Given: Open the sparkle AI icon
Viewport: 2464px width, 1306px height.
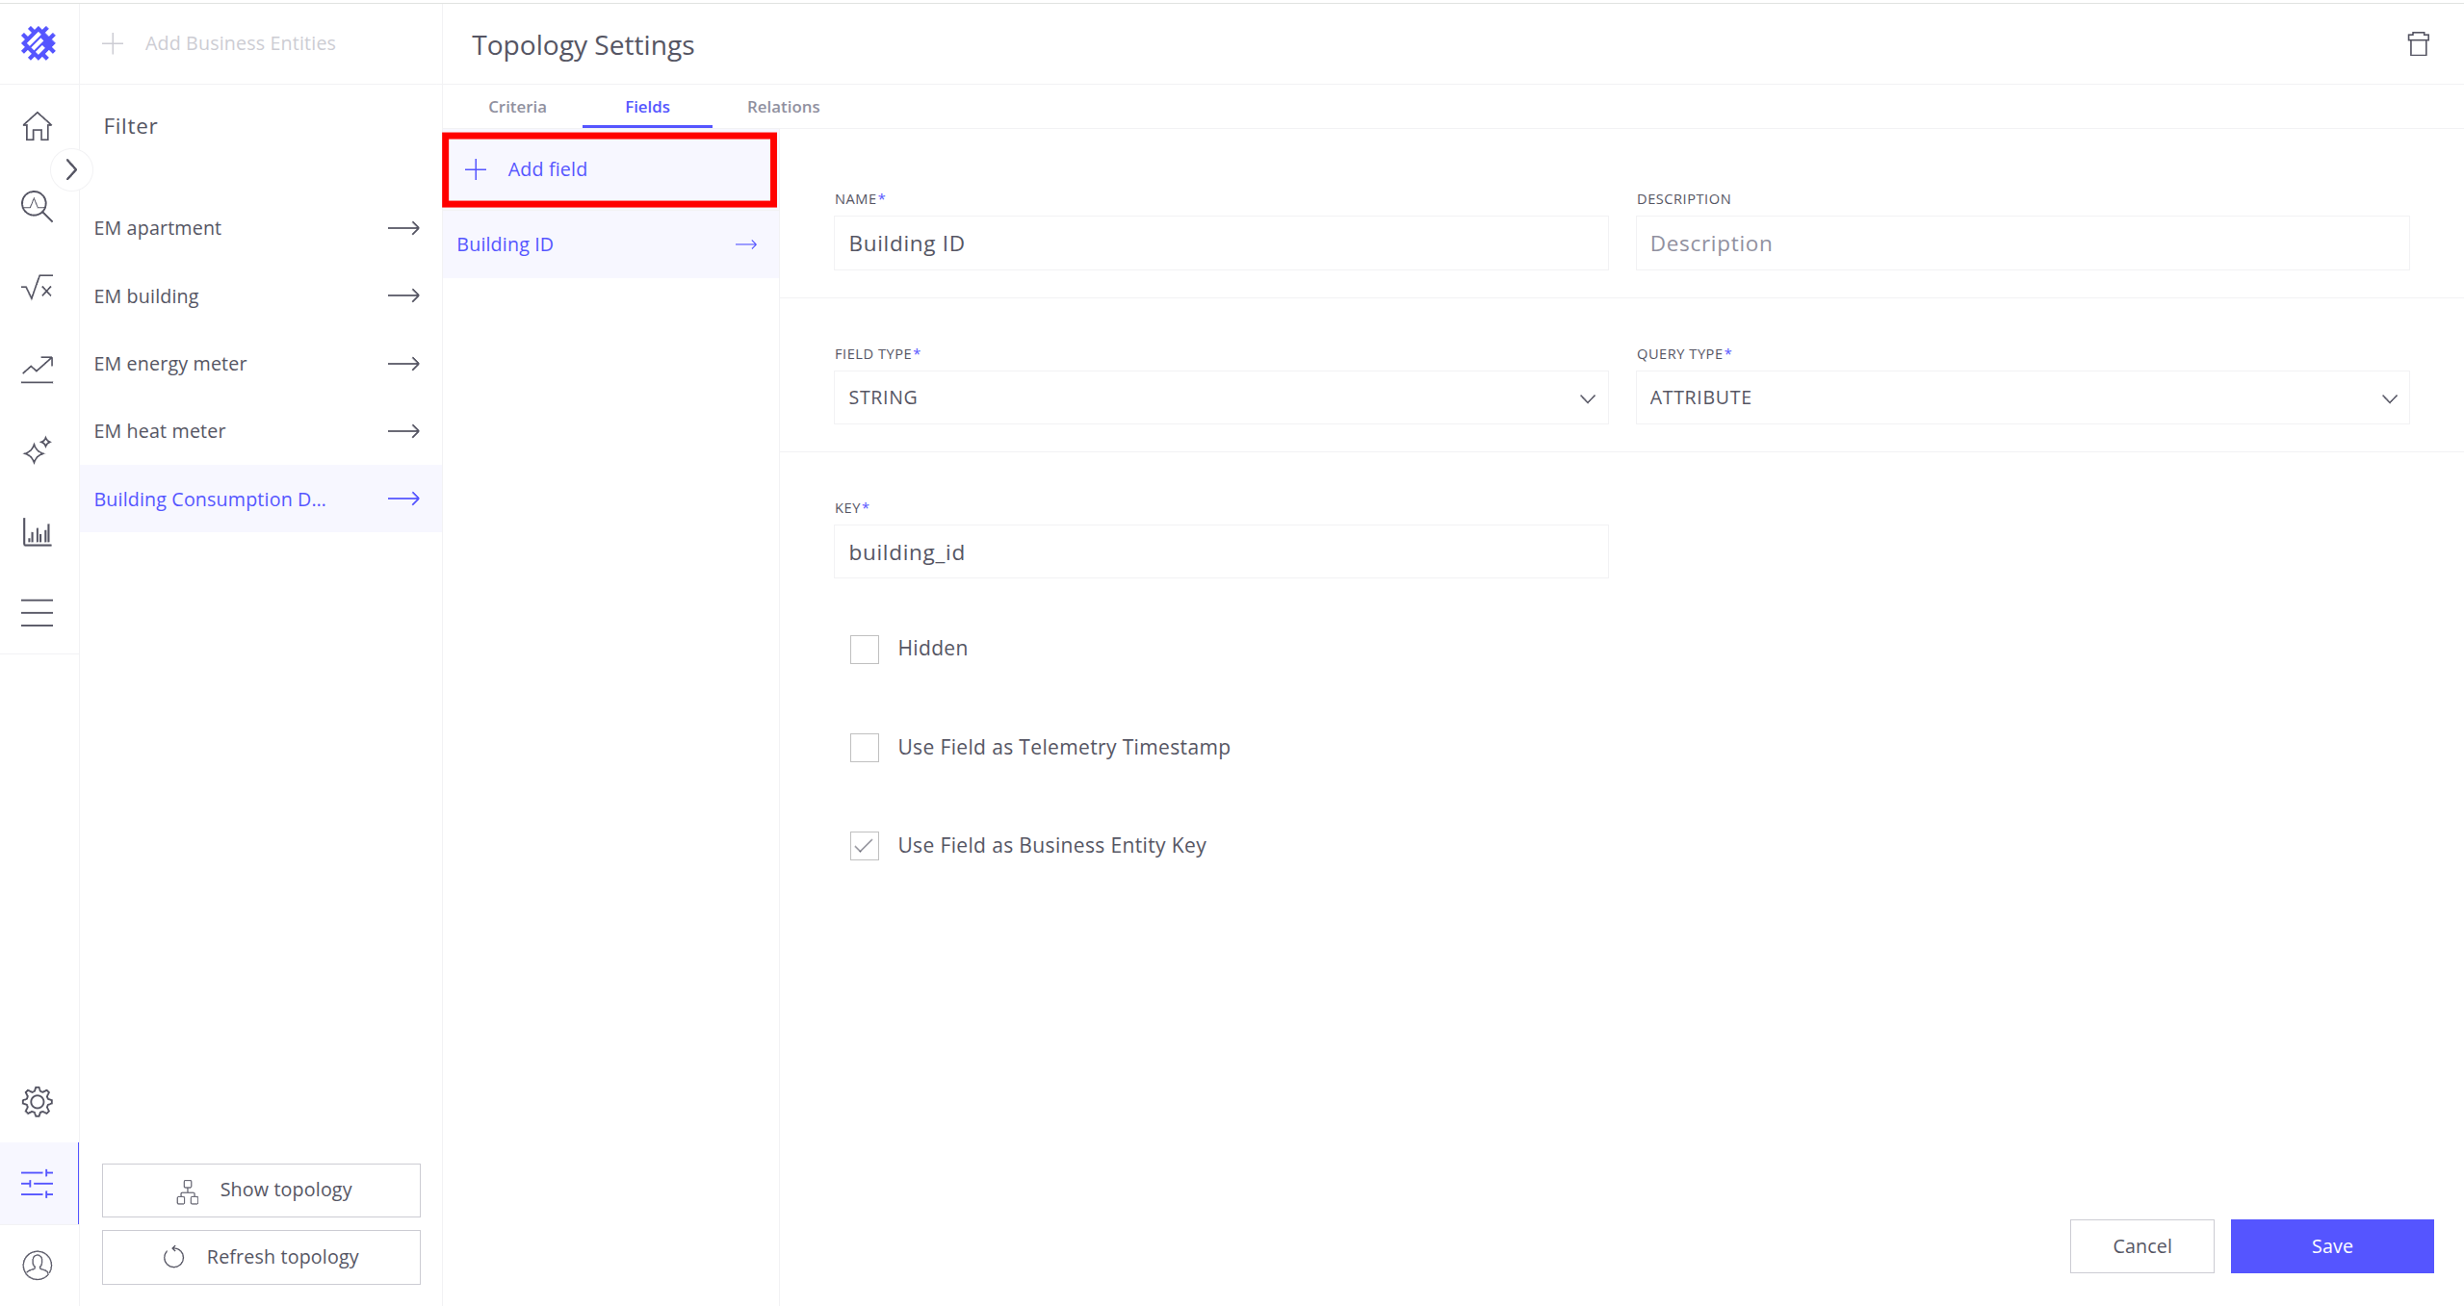Looking at the screenshot, I should (x=38, y=449).
